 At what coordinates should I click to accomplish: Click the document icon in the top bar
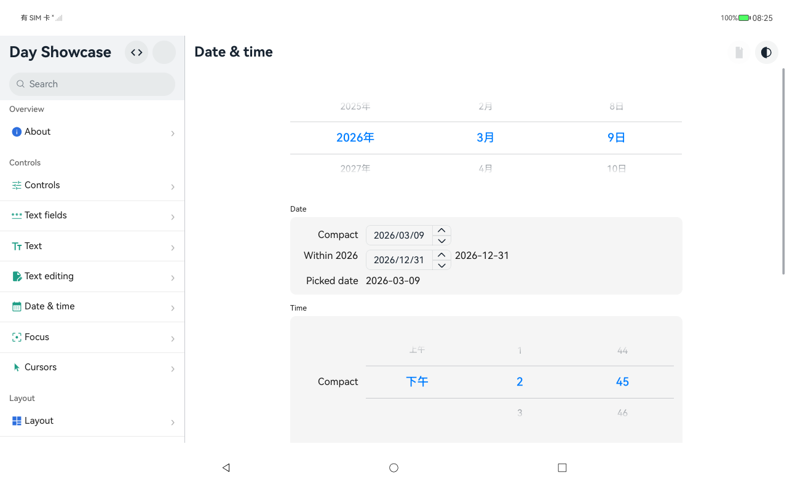click(x=739, y=52)
